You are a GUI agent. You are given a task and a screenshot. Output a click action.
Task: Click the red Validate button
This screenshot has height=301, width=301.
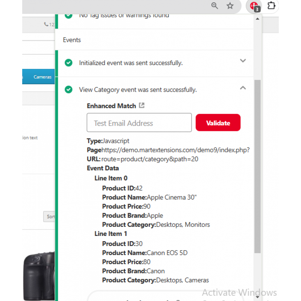point(218,123)
